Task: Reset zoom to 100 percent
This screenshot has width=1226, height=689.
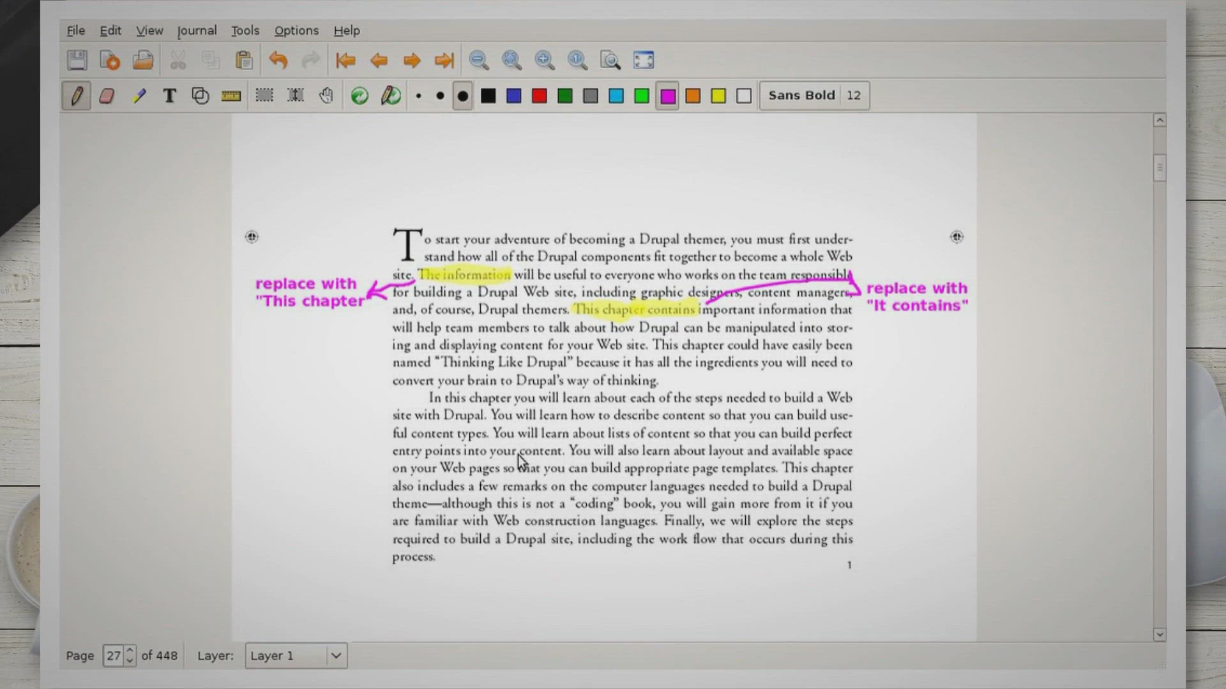Action: [578, 60]
